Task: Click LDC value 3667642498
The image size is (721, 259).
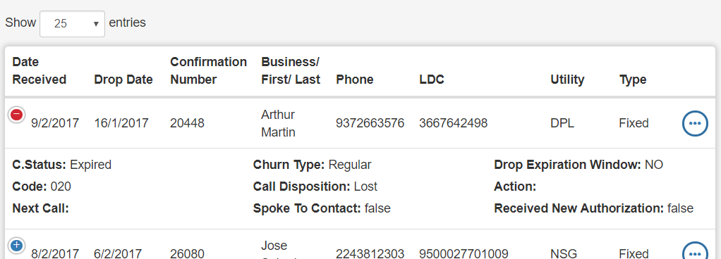Action: pos(454,123)
